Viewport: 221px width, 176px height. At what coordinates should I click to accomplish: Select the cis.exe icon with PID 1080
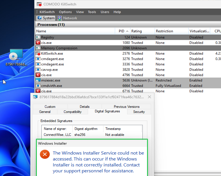38,43
